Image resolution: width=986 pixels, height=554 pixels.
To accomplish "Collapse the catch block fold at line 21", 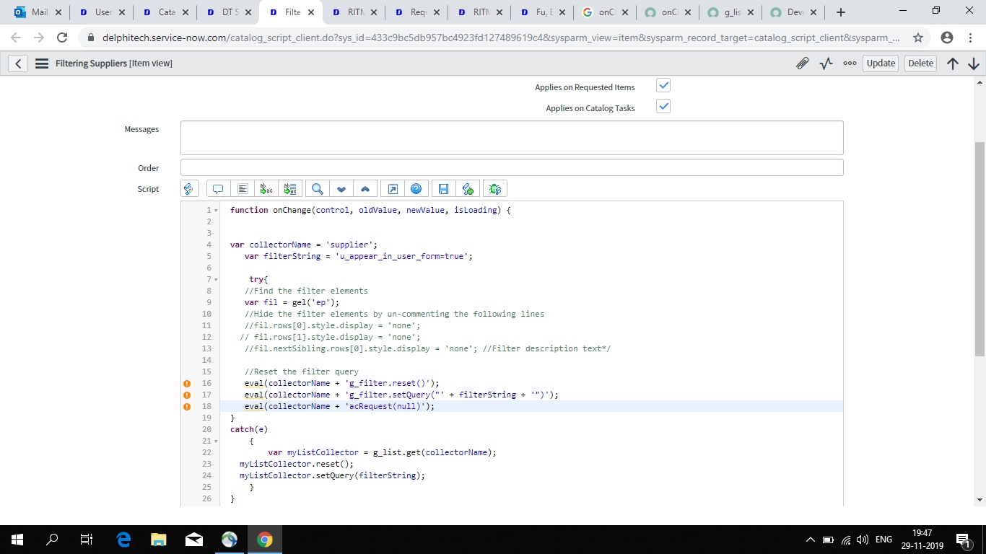I will click(x=216, y=441).
